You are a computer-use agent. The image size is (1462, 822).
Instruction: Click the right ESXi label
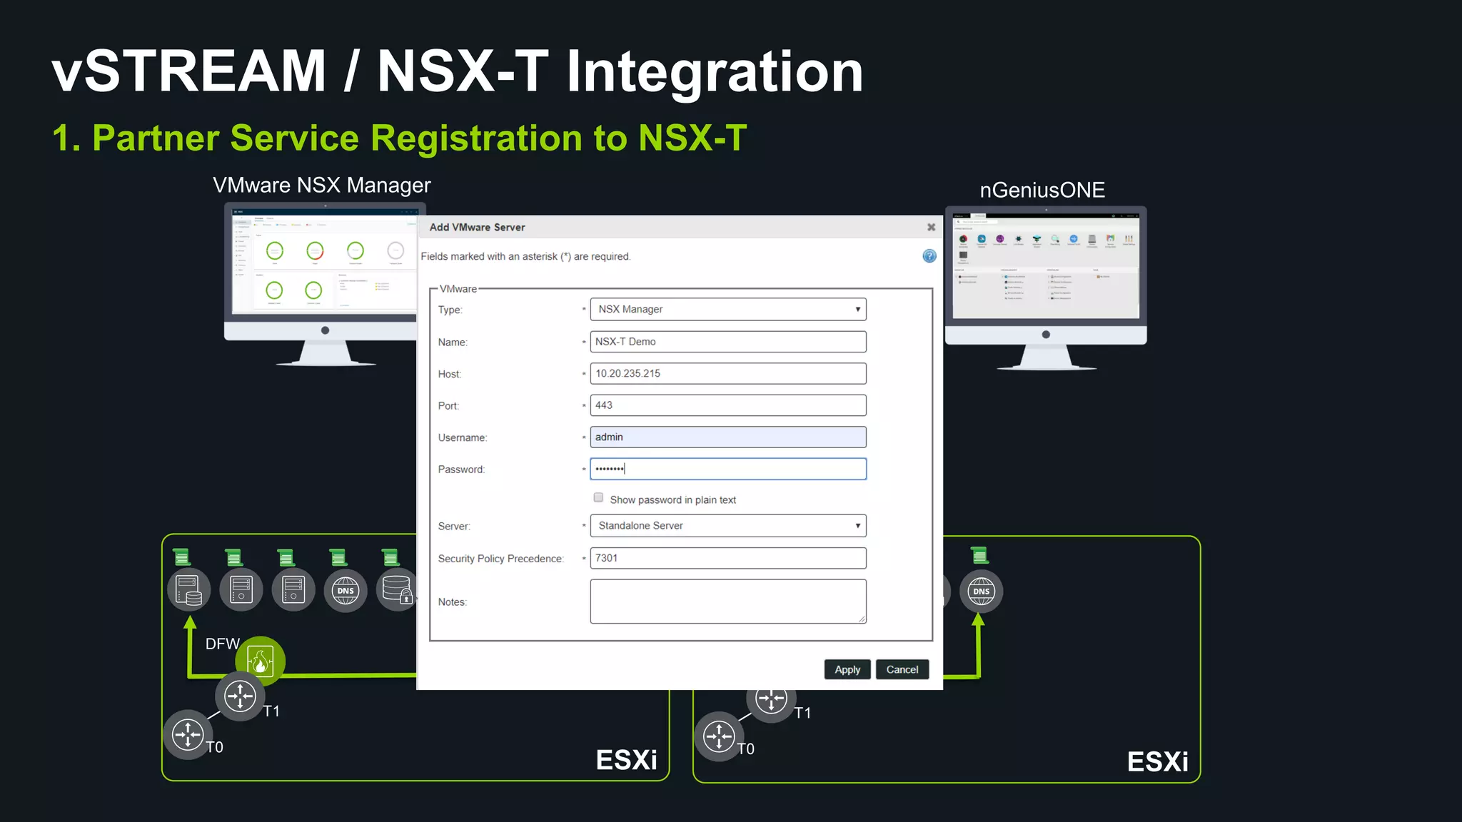1157,761
